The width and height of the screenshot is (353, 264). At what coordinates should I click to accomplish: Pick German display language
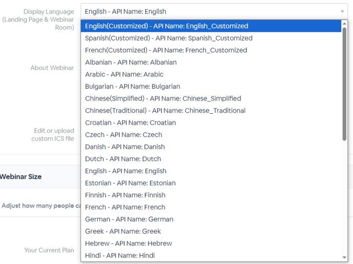coord(211,219)
